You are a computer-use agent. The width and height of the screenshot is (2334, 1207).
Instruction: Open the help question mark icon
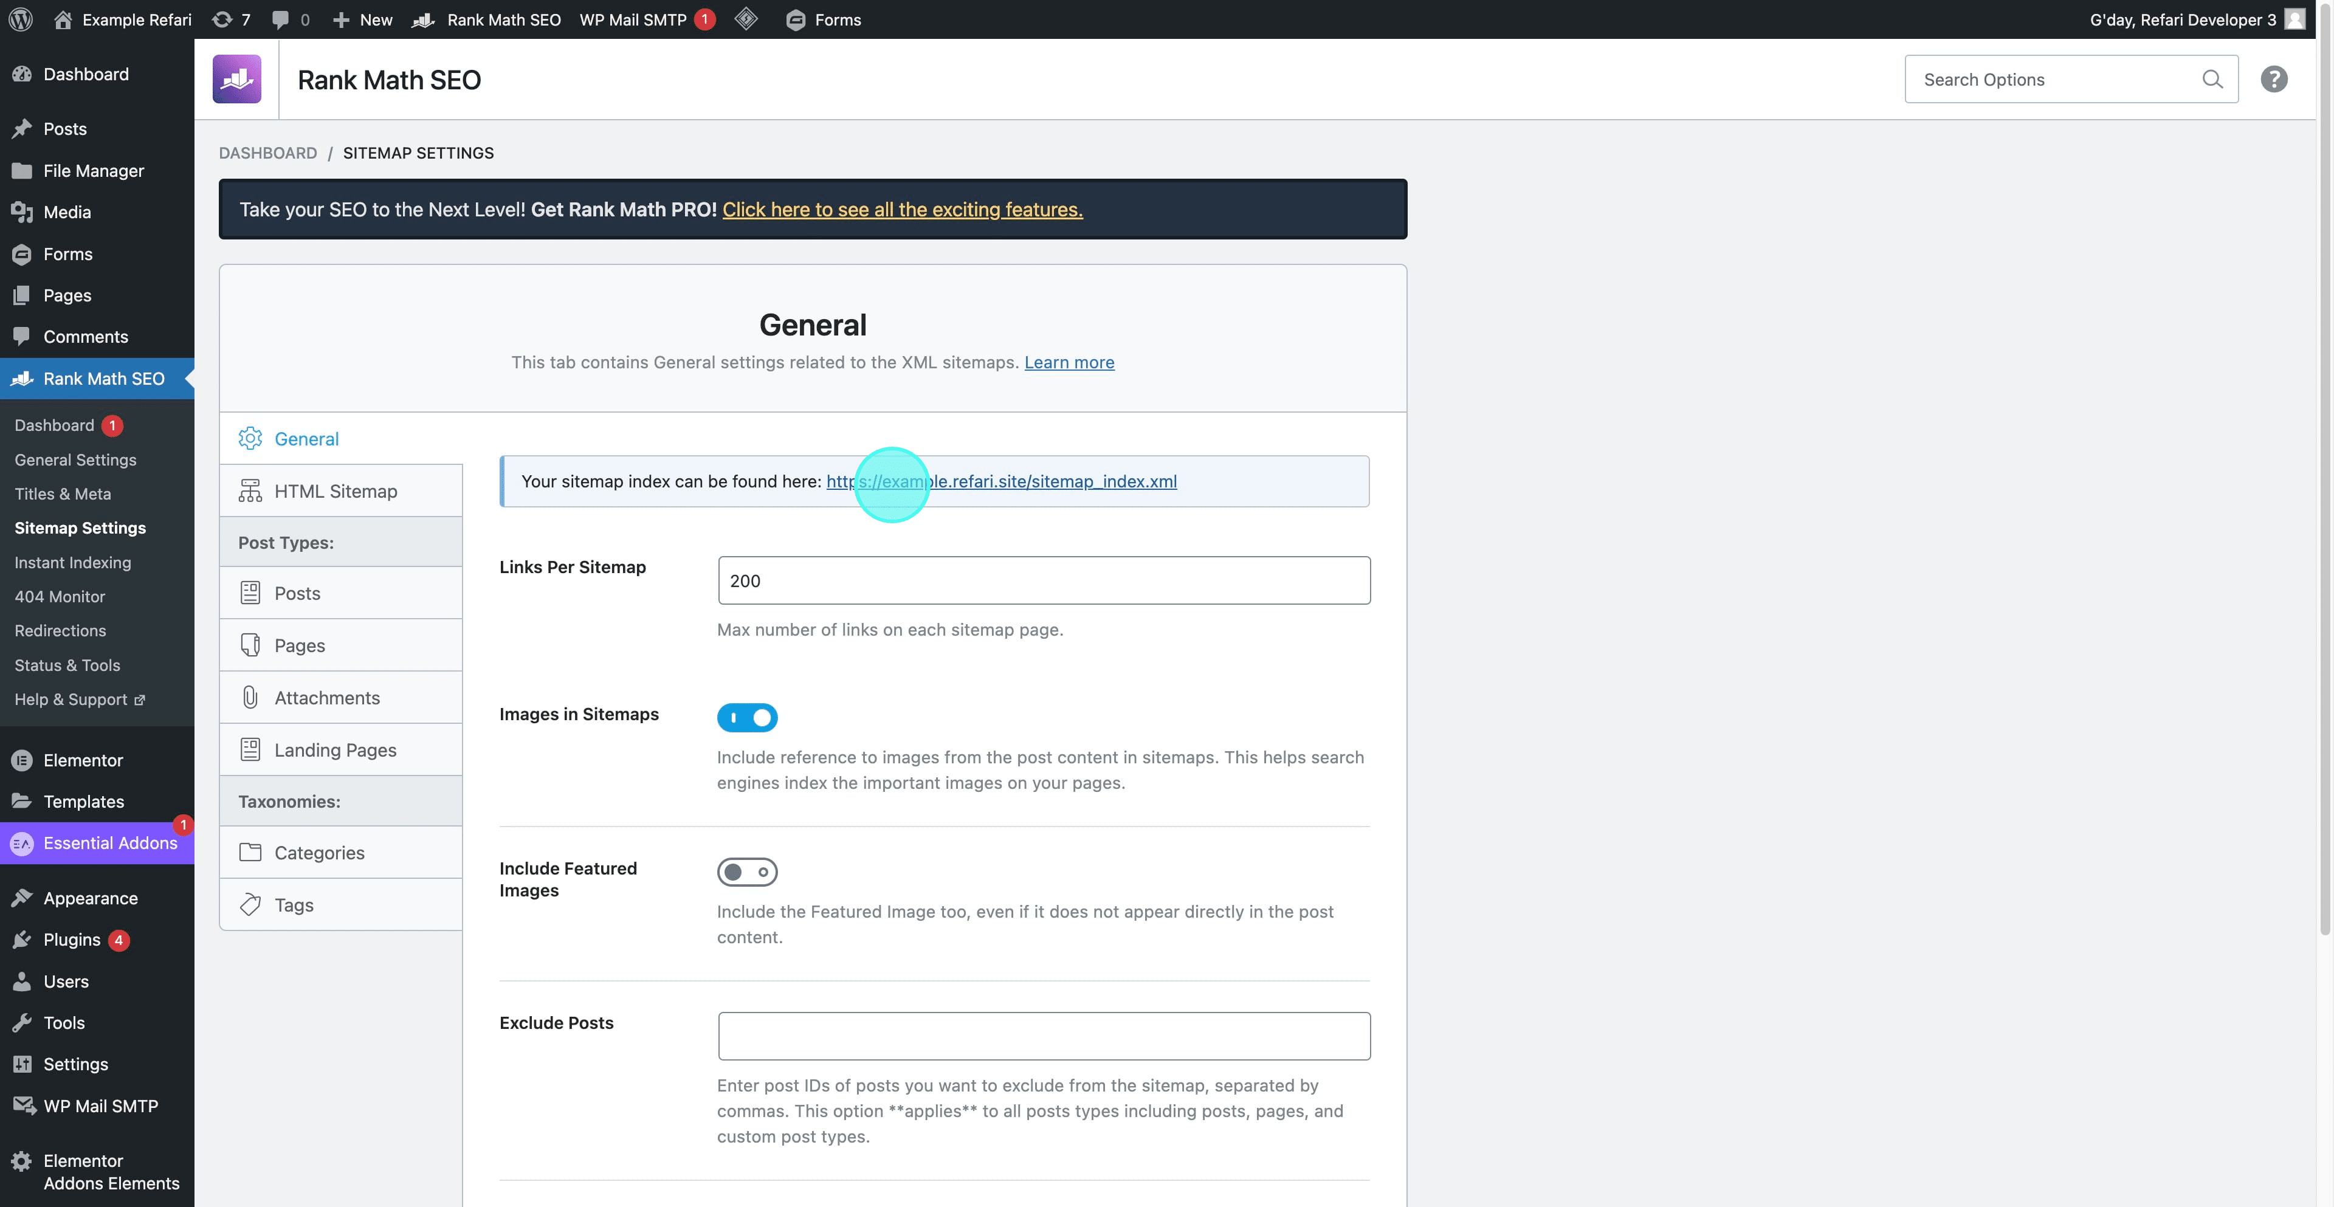[x=2273, y=79]
